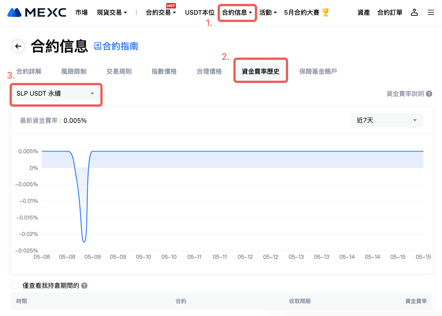Viewport: 442px width, 316px height.
Task: Click the trophy icon for 5月合約大賽
Action: (x=325, y=12)
